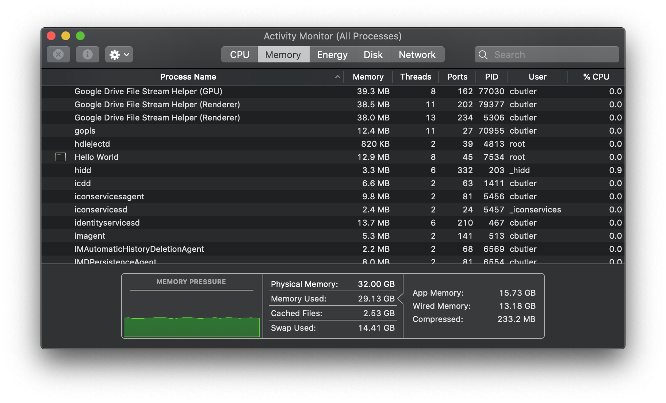Click the red close window button

point(51,36)
